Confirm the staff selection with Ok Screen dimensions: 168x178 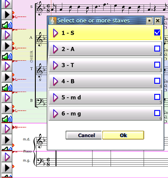pos(123,135)
